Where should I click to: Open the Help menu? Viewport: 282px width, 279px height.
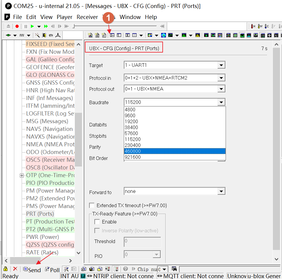(x=151, y=17)
